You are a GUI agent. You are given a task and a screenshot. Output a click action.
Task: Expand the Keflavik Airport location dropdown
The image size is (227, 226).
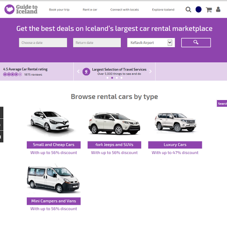pos(151,43)
